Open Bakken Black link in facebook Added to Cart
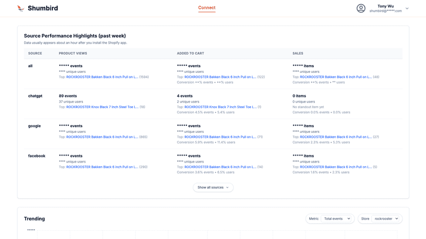 click(x=220, y=167)
